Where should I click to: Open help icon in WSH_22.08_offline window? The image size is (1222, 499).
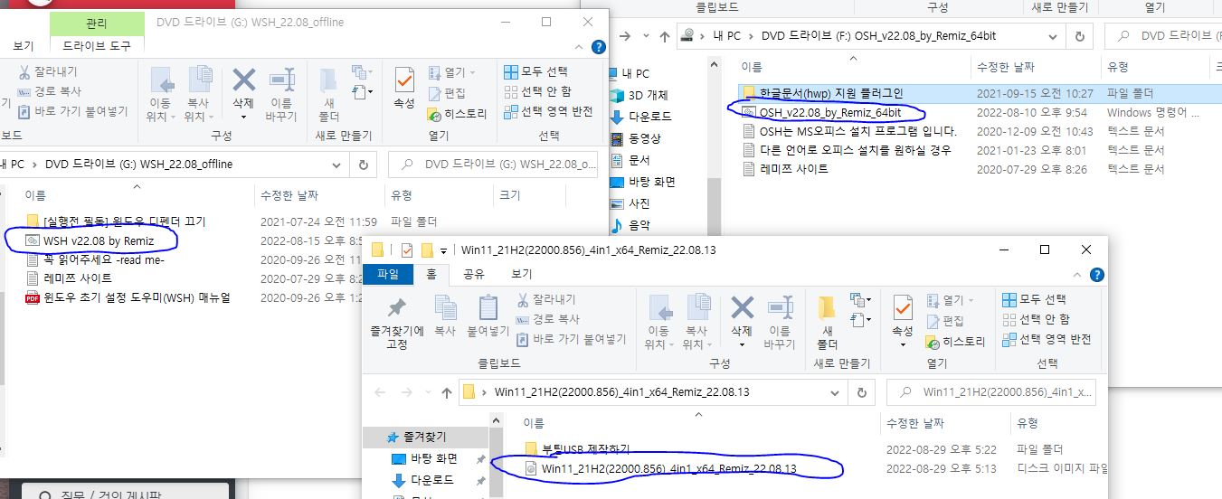(598, 47)
